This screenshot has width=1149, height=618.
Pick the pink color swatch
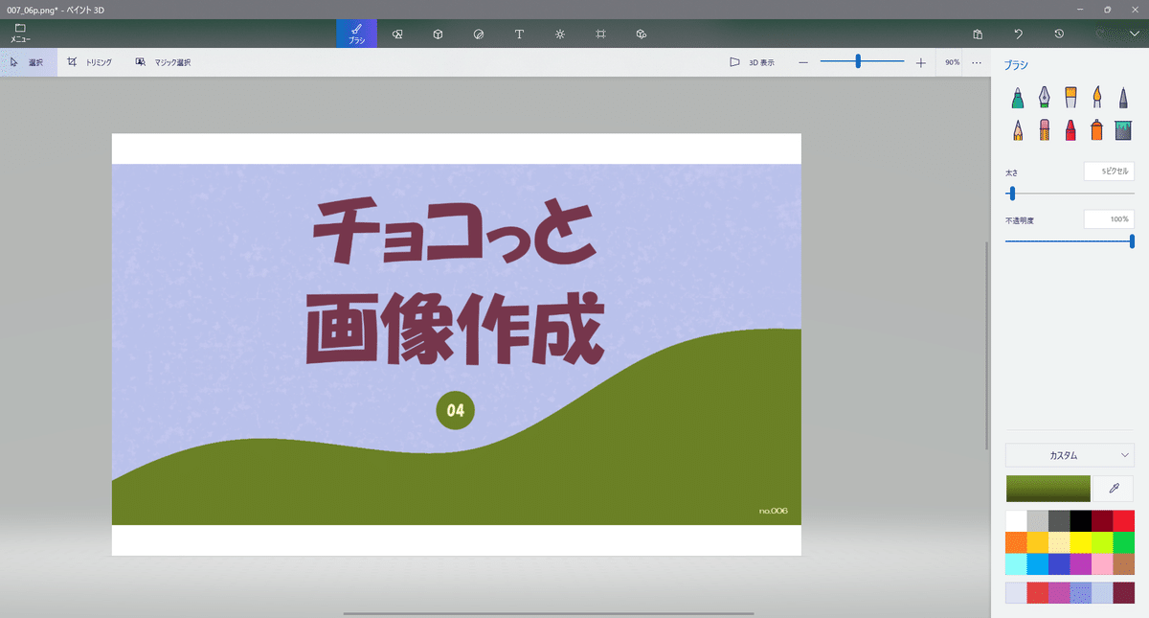pos(1102,563)
